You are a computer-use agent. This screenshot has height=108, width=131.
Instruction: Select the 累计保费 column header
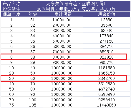(63, 14)
